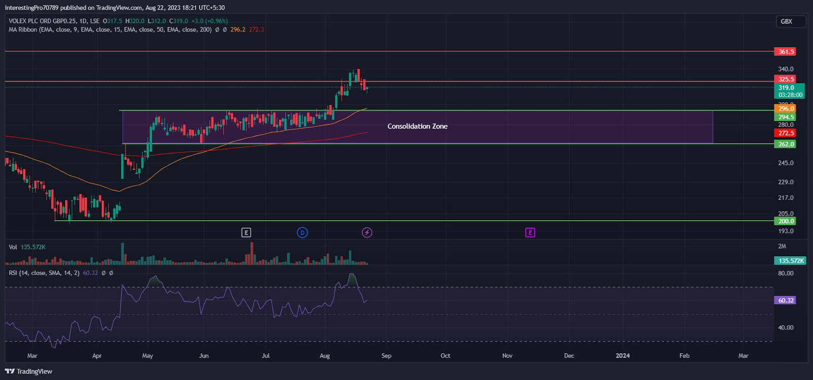Image resolution: width=813 pixels, height=380 pixels.
Task: Click the 296.0 orange EMA price label
Action: (786, 109)
